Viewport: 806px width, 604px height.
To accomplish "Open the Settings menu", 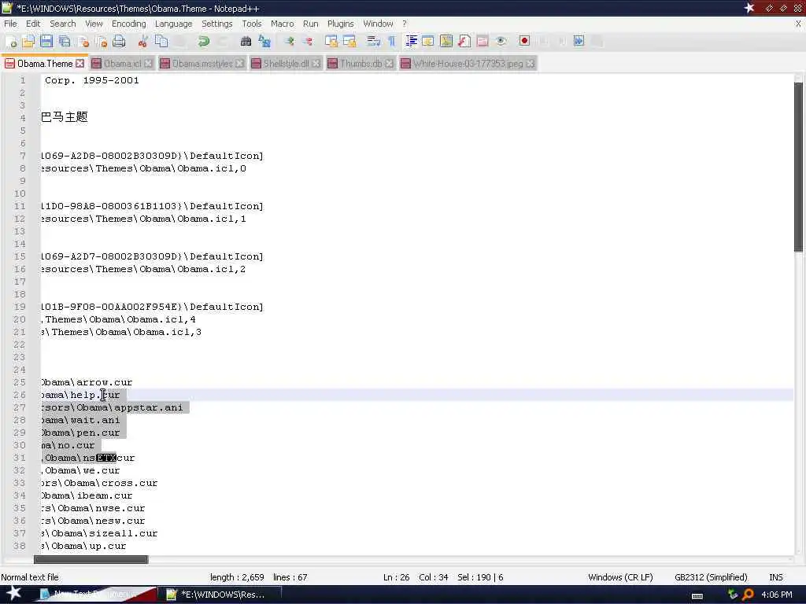I will click(217, 24).
